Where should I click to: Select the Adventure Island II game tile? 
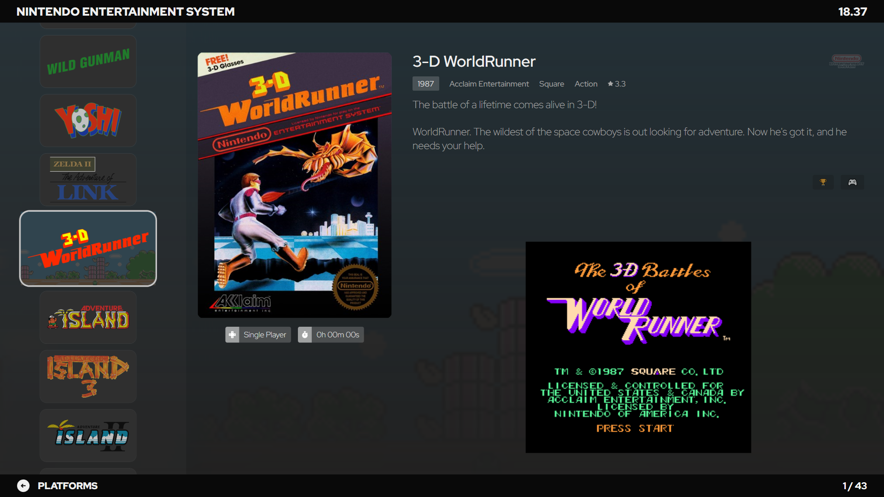click(88, 435)
